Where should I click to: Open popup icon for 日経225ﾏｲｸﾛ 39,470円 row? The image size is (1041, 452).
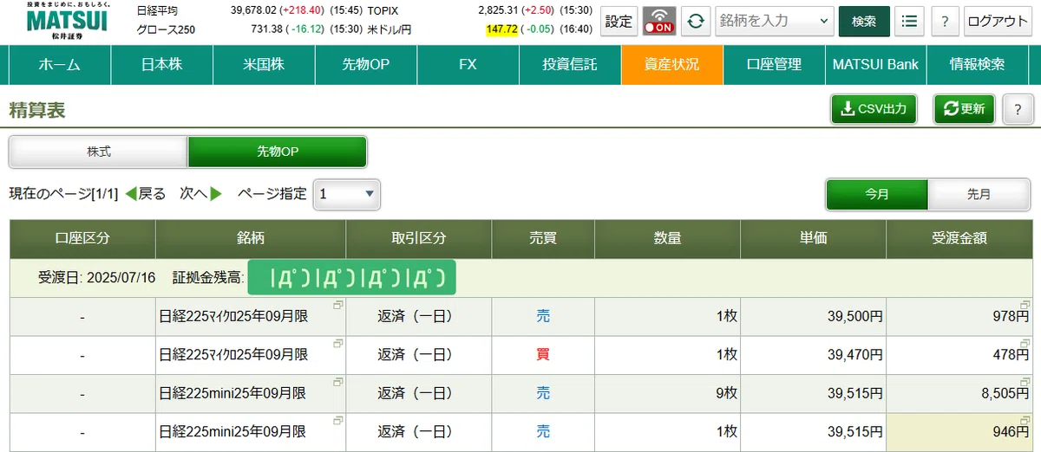click(338, 343)
